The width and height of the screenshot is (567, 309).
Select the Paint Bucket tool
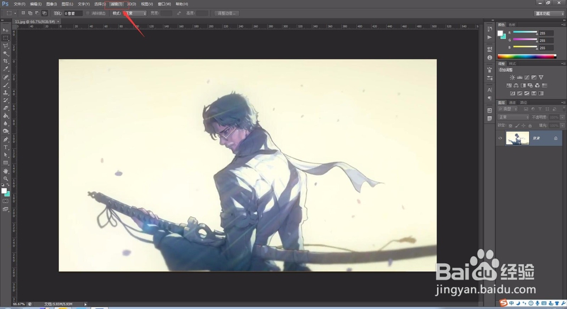pyautogui.click(x=6, y=116)
